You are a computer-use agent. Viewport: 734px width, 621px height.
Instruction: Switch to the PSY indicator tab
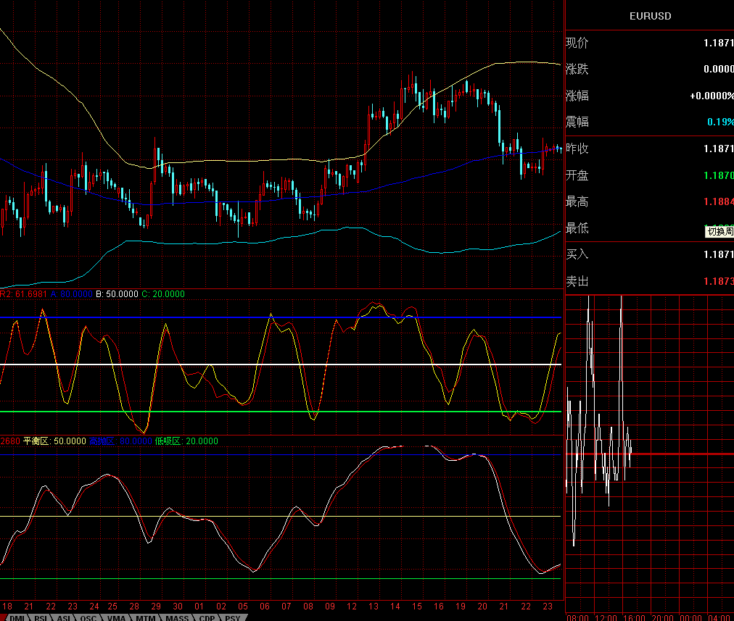click(x=233, y=617)
